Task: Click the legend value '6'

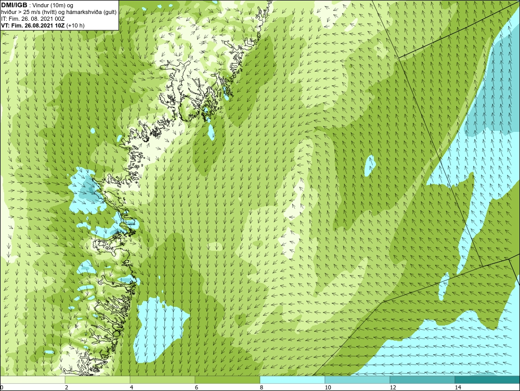Action: [197, 387]
